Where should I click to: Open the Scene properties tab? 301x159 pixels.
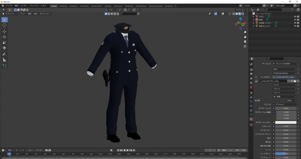coord(251,83)
